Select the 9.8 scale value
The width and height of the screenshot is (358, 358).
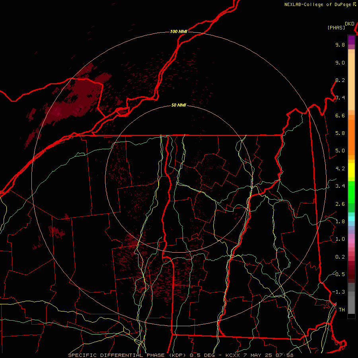tap(340, 45)
